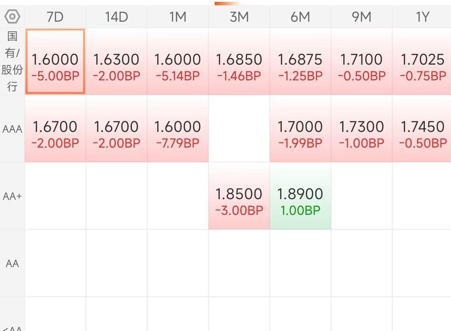Click the hexagon settings icon
The width and height of the screenshot is (451, 331).
click(x=12, y=16)
